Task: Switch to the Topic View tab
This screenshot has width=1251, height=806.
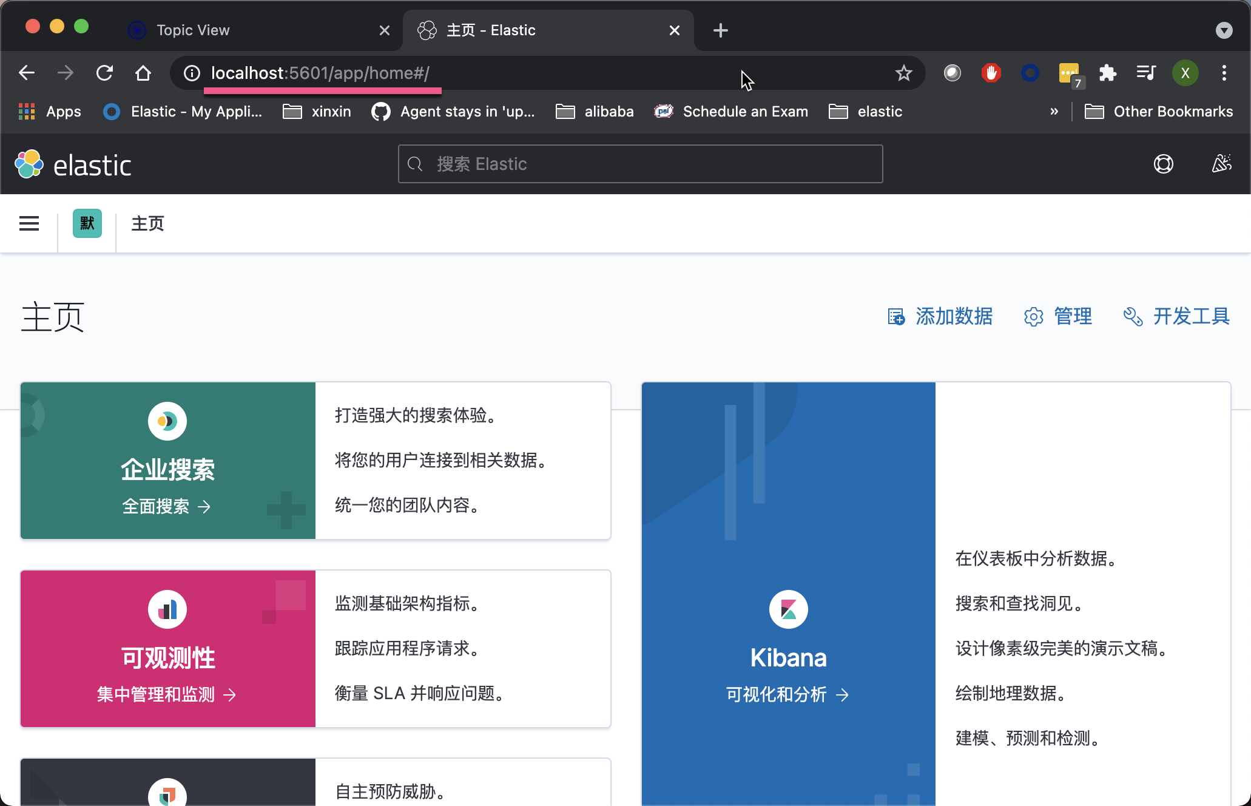Action: 193,30
